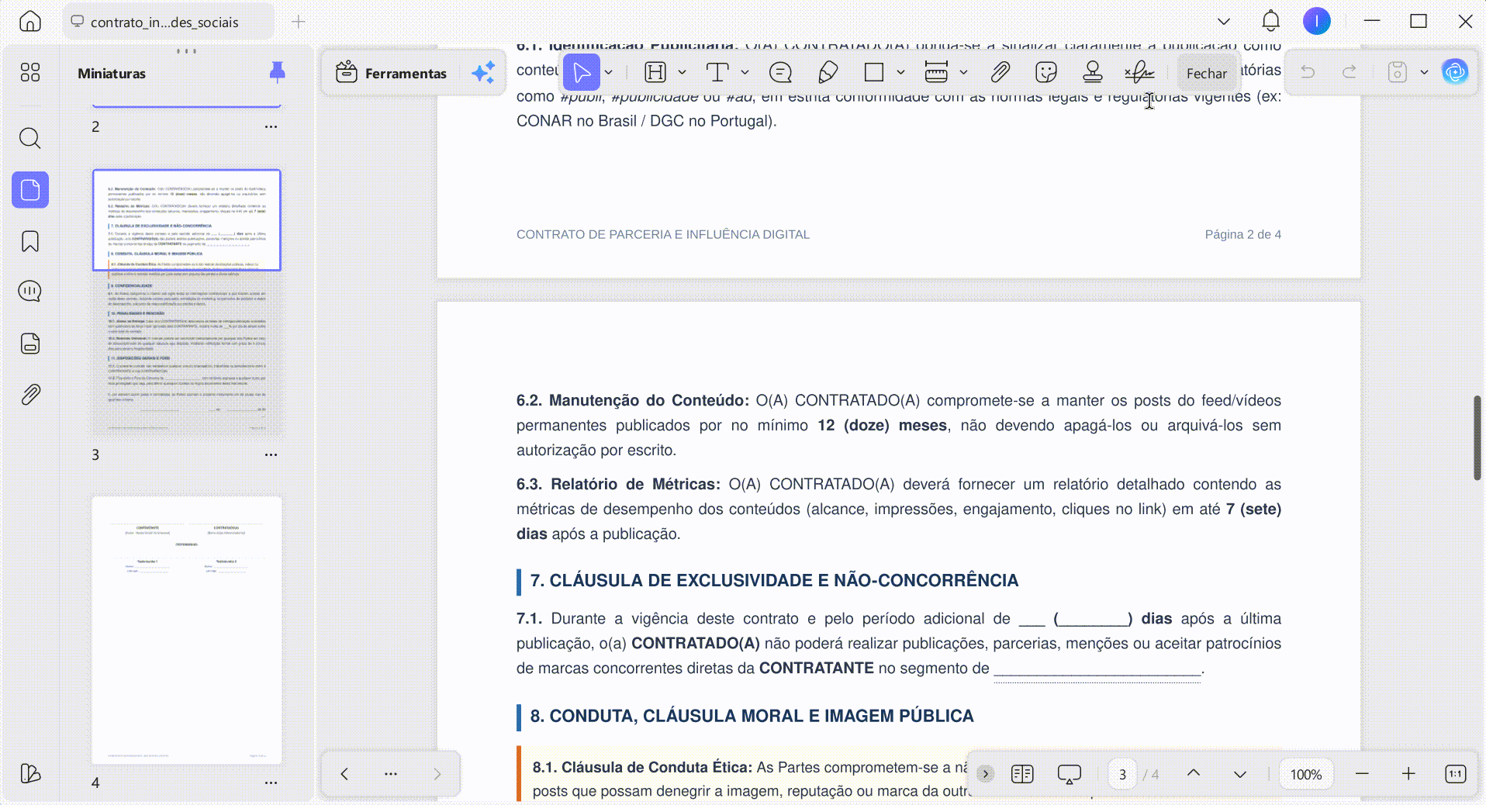Go to next view arrow
Viewport: 1486px width, 805px height.
click(437, 774)
